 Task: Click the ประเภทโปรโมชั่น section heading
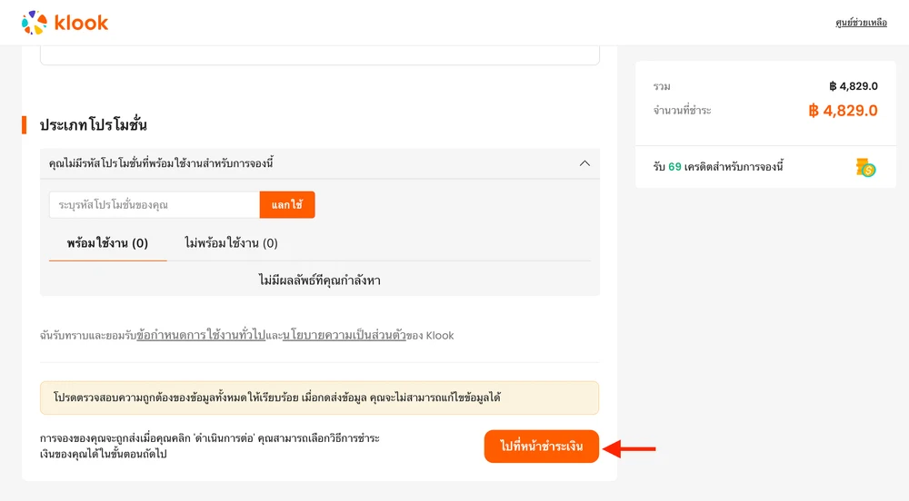[94, 125]
